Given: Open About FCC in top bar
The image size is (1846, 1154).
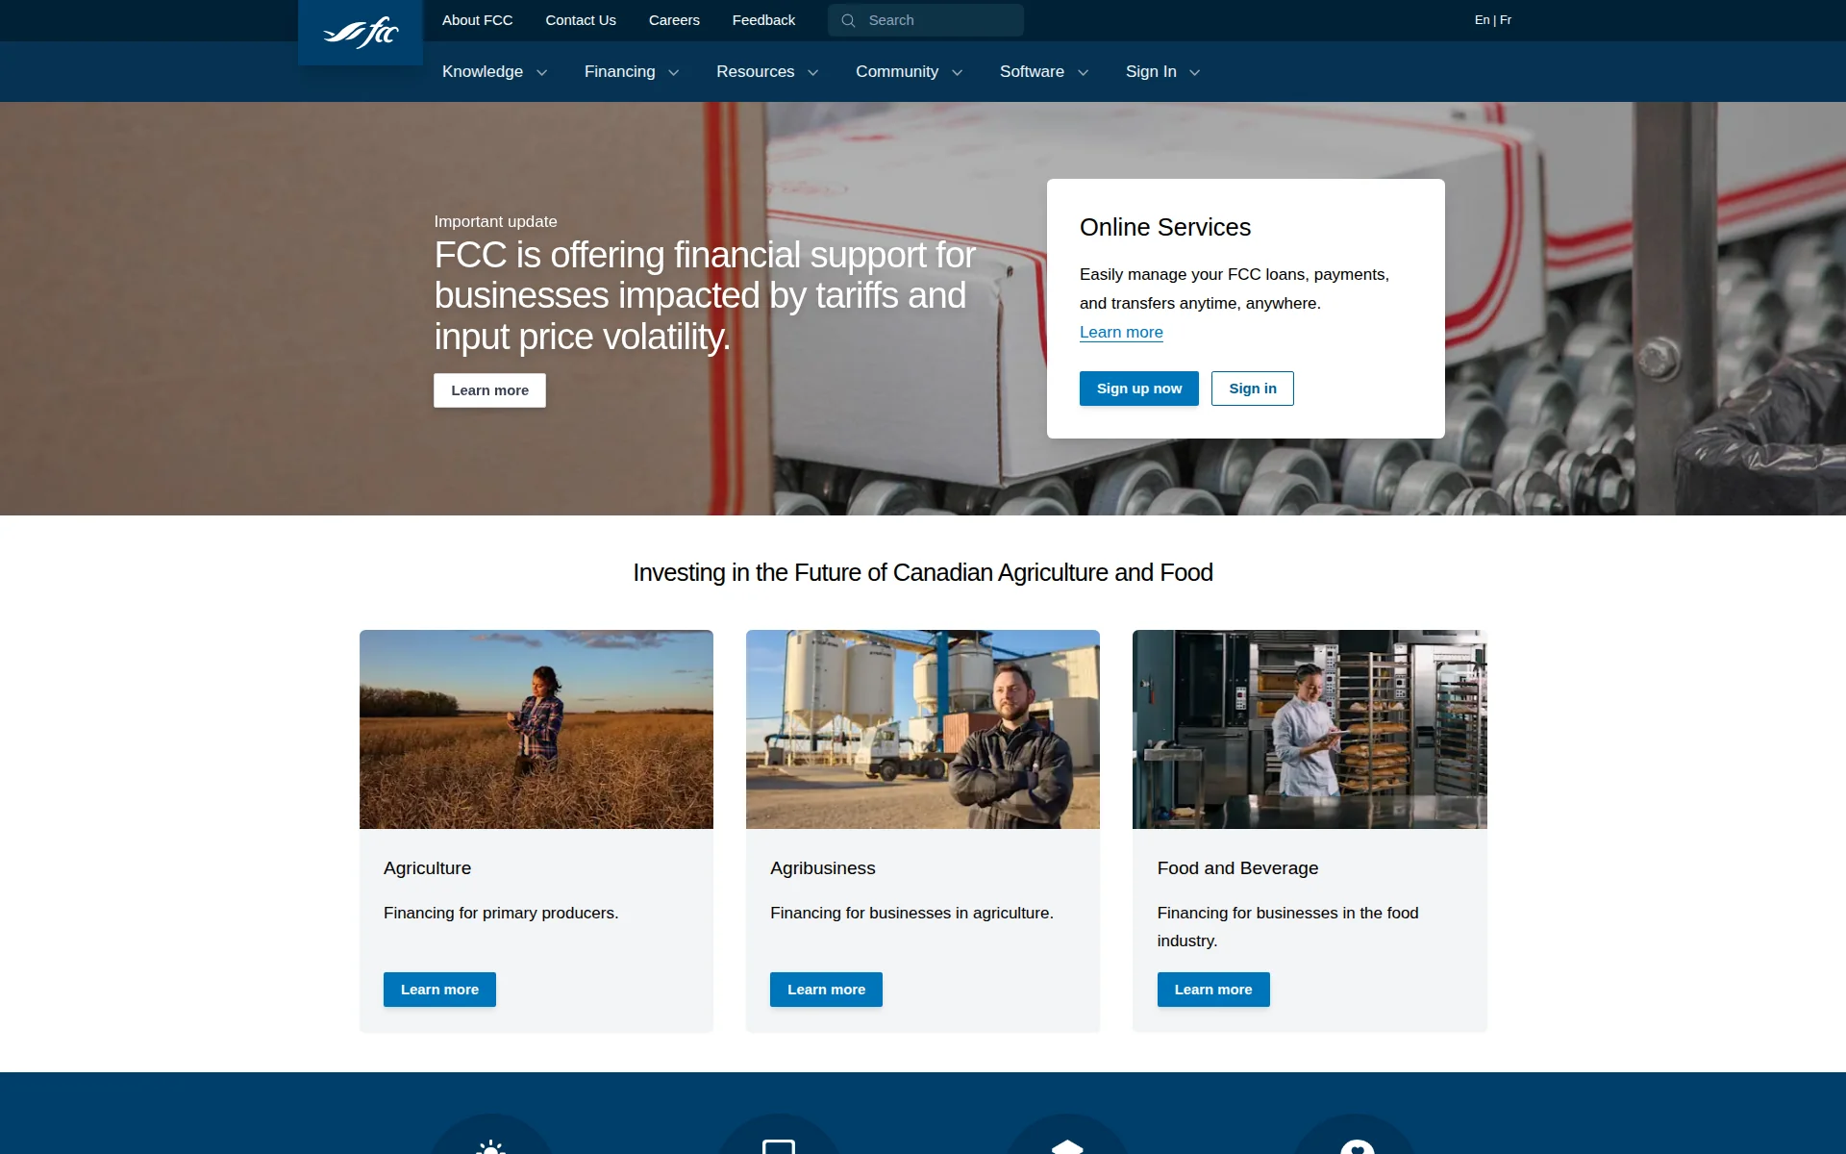Looking at the screenshot, I should 477,20.
